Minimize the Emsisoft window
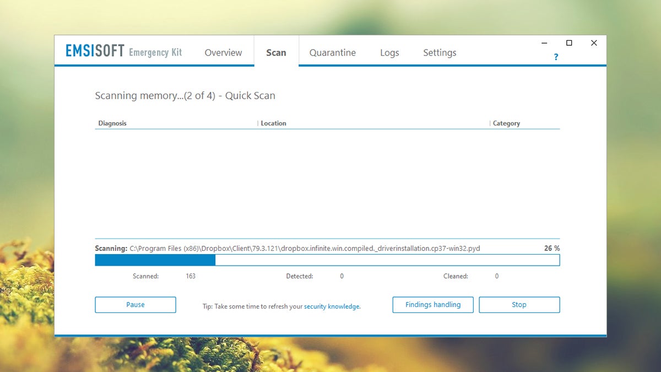The image size is (661, 372). tap(544, 43)
